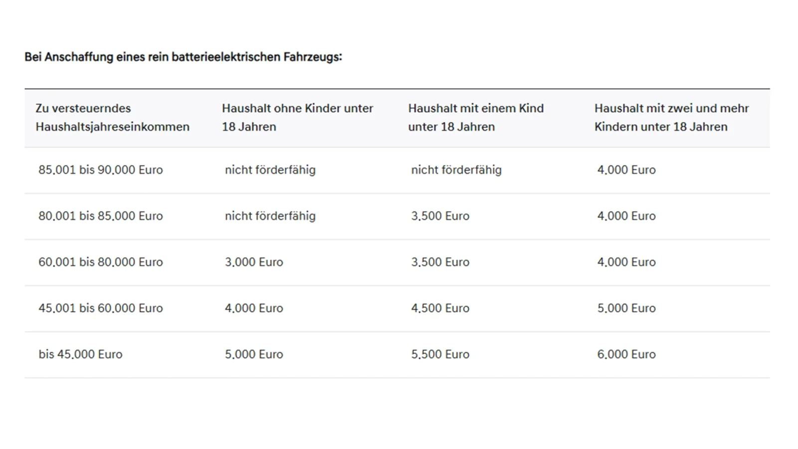This screenshot has width=798, height=449.
Task: Select the '60.001 bis 80.000 Euro' income cell
Action: coord(101,262)
